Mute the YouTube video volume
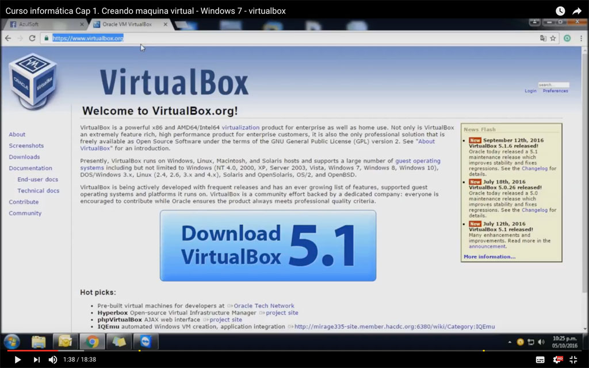The width and height of the screenshot is (589, 368). tap(52, 360)
